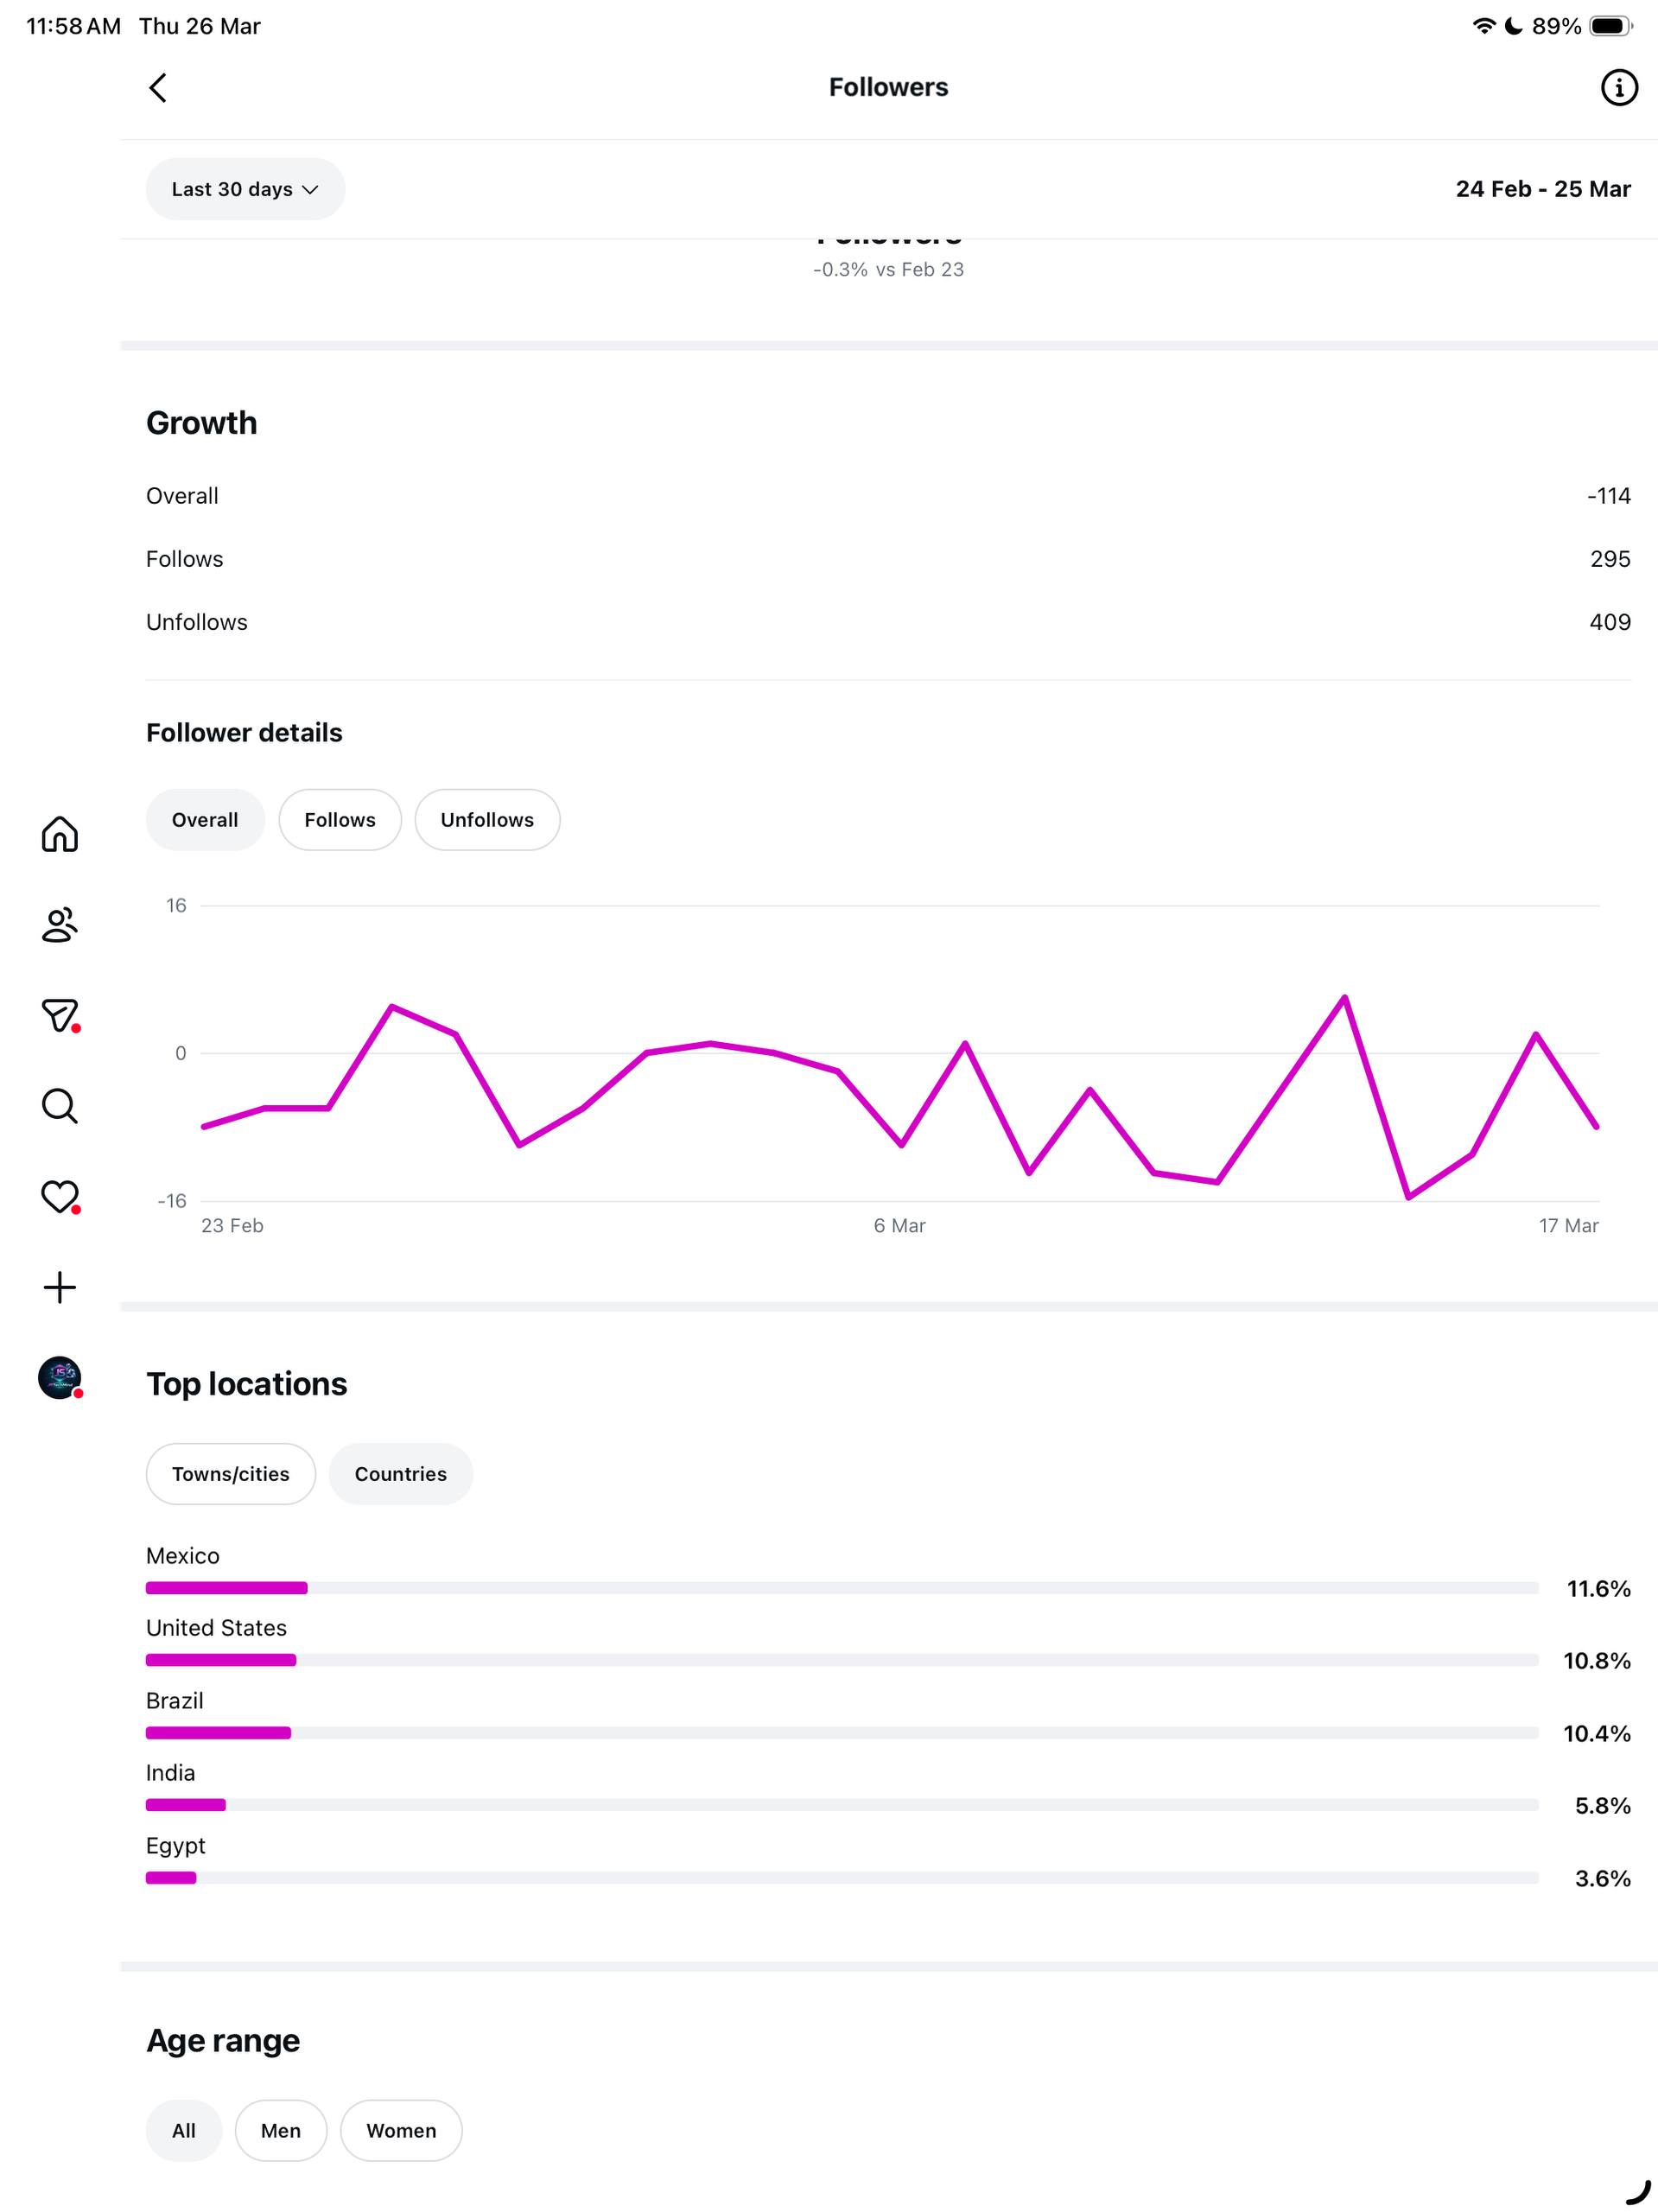
Task: Show Towns/cities top locations
Action: (230, 1474)
